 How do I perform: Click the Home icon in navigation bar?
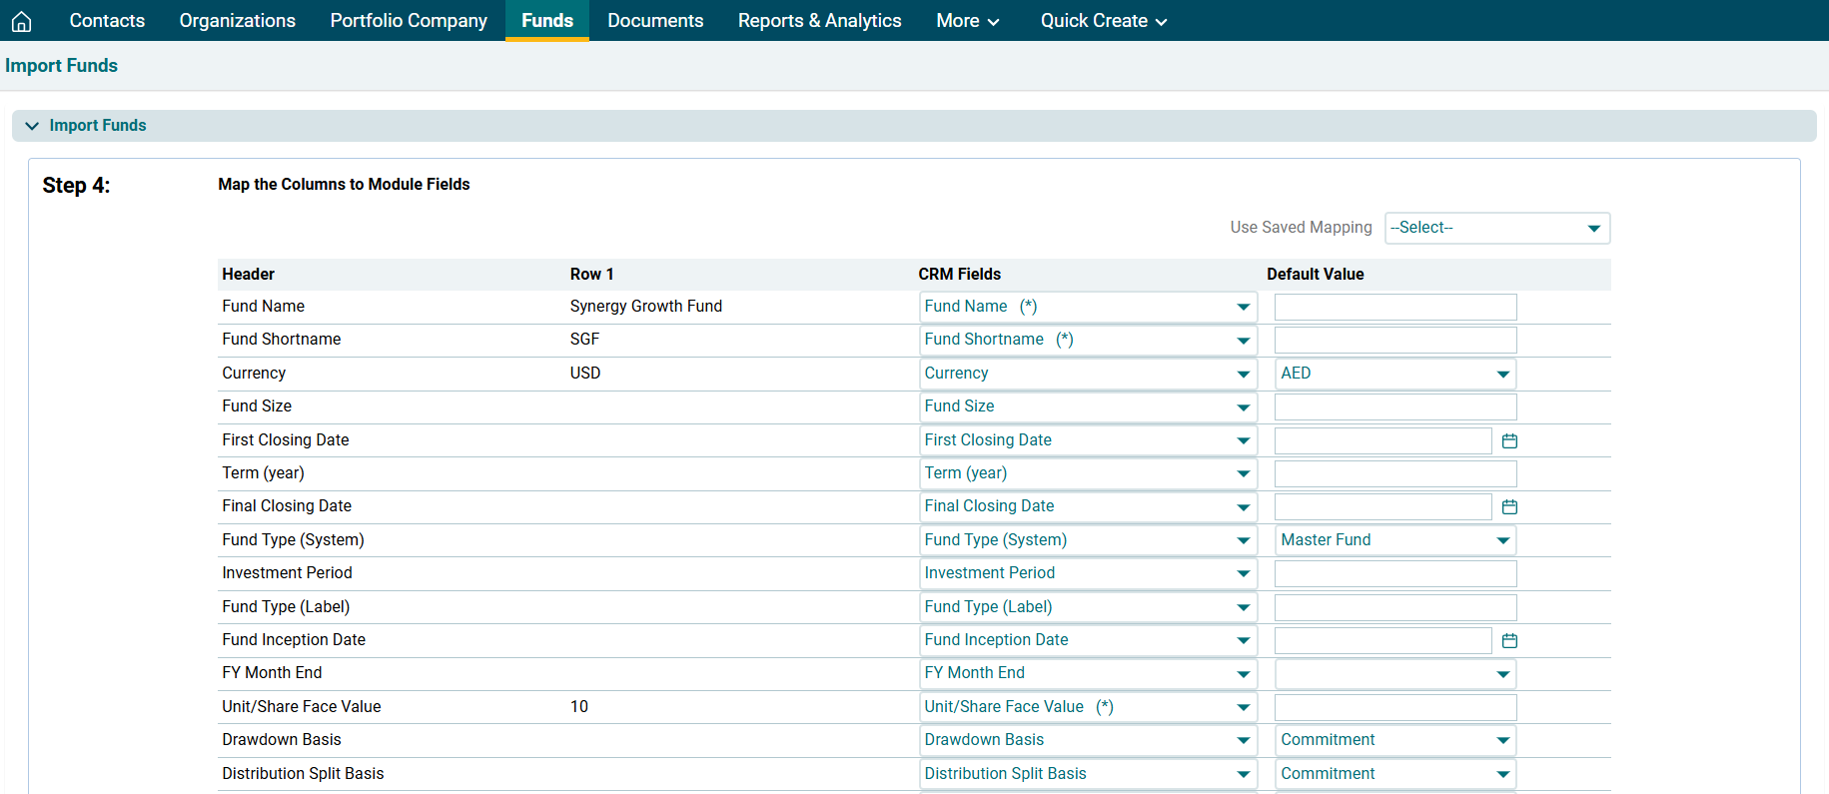(x=21, y=21)
